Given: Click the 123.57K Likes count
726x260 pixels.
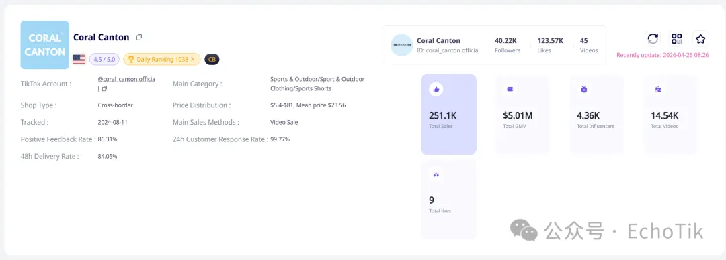Looking at the screenshot, I should click(551, 41).
